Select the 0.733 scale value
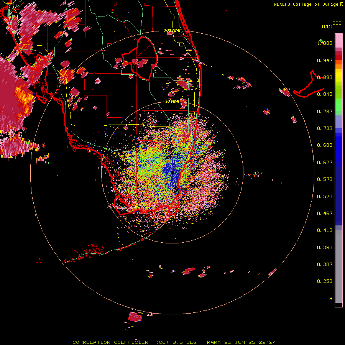This screenshot has height=345, width=345. pos(325,128)
